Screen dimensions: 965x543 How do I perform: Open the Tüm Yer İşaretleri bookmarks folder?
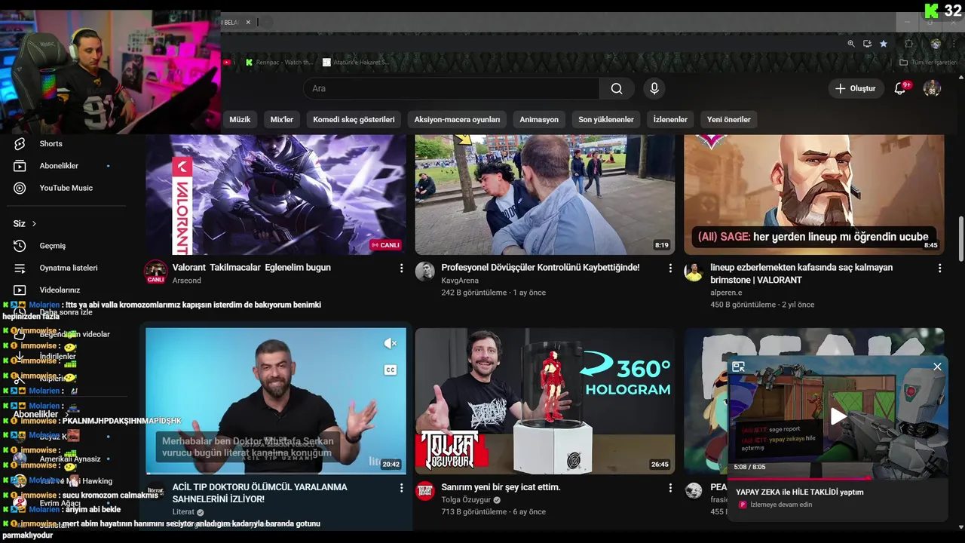tap(928, 63)
